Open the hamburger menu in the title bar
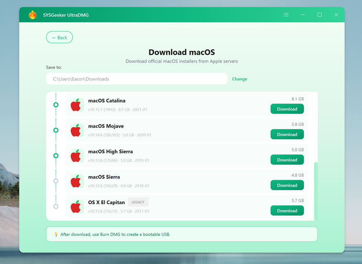The image size is (362, 264). (286, 14)
